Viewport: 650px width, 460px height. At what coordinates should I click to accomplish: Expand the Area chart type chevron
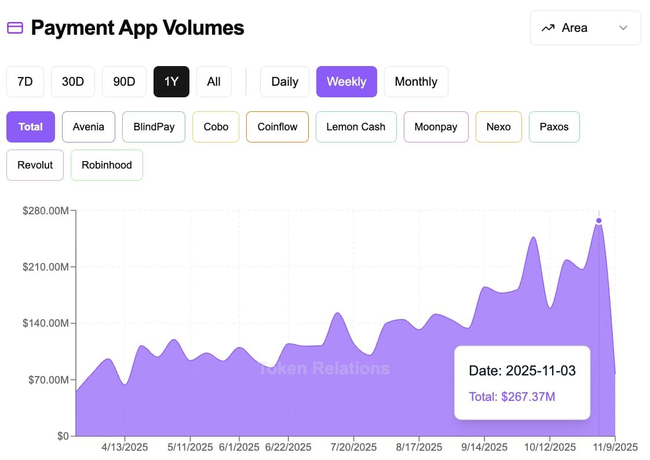623,28
